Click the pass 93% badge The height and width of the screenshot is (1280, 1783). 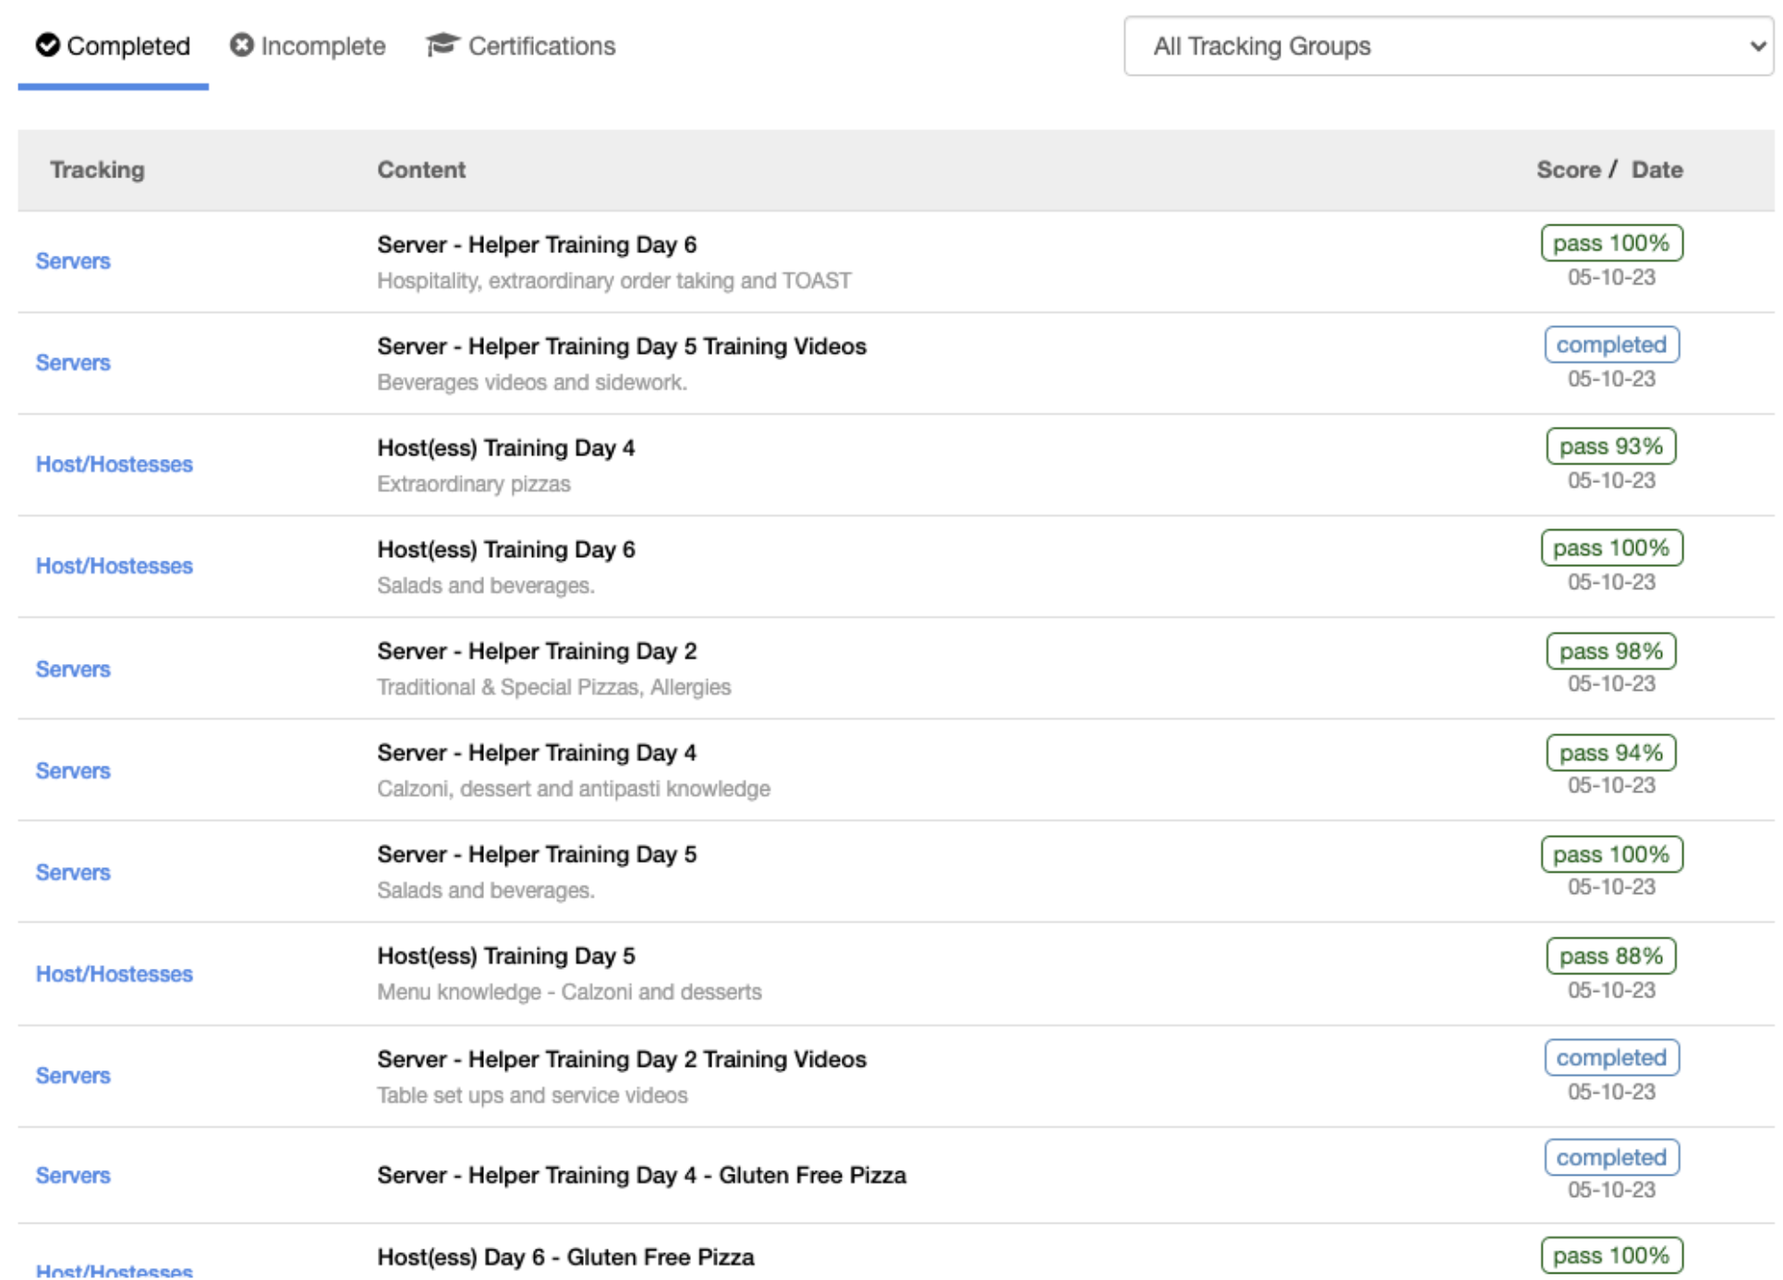[1611, 446]
